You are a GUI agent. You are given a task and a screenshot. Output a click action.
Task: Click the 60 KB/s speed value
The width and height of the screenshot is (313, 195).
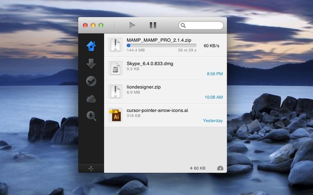point(211,46)
